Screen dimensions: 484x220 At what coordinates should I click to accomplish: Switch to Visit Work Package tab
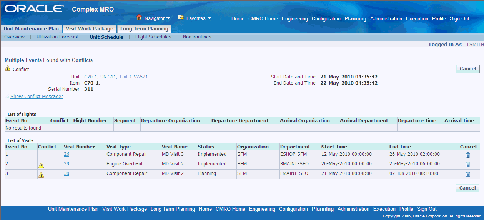point(90,29)
